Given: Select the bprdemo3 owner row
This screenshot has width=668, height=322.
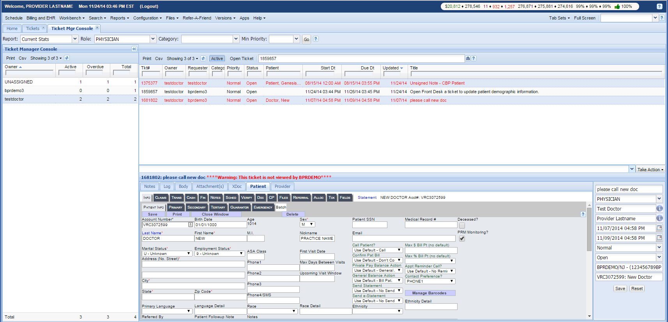Looking at the screenshot, I should 71,90.
